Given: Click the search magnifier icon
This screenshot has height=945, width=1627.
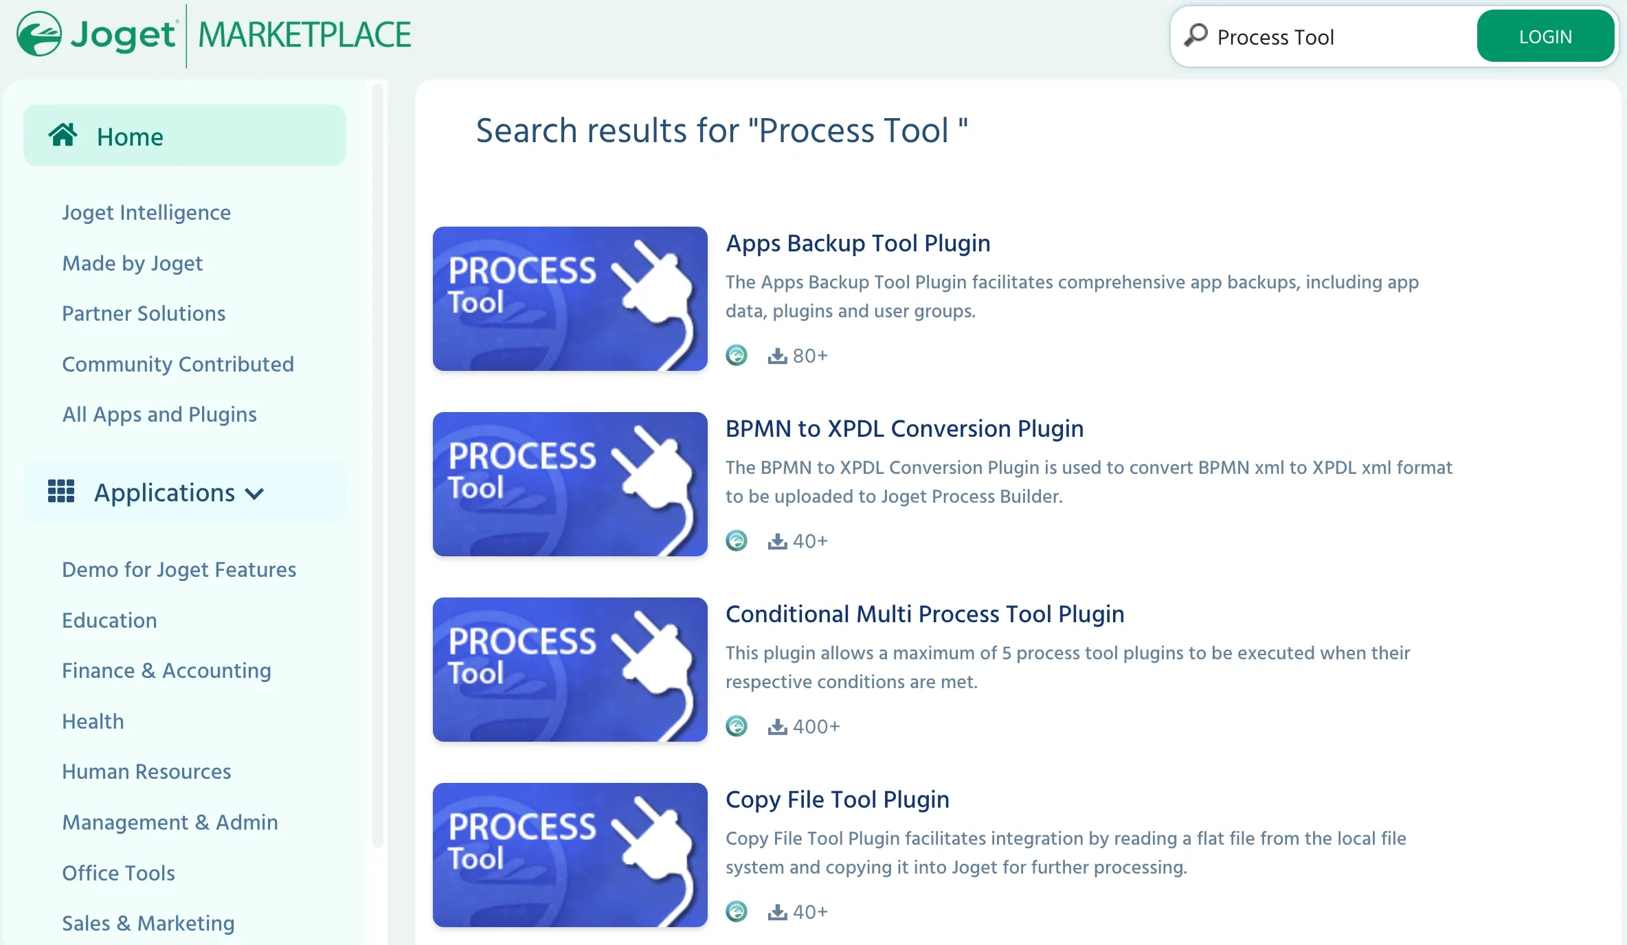Looking at the screenshot, I should tap(1196, 35).
